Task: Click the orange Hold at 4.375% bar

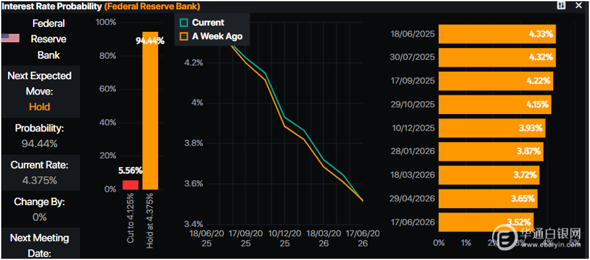Action: coord(151,110)
